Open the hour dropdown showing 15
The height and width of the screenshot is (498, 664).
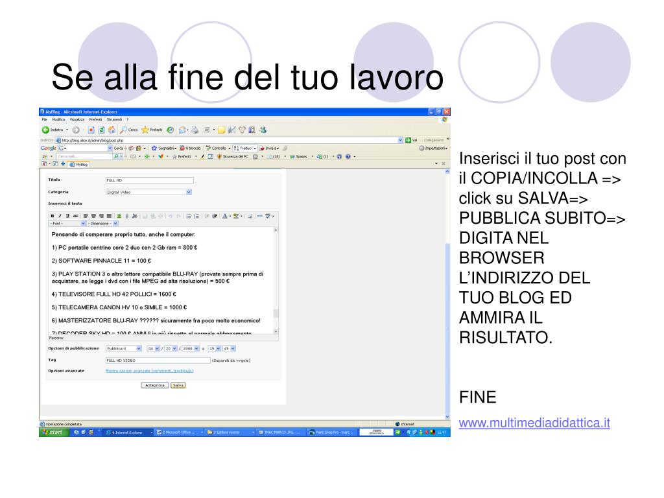215,348
